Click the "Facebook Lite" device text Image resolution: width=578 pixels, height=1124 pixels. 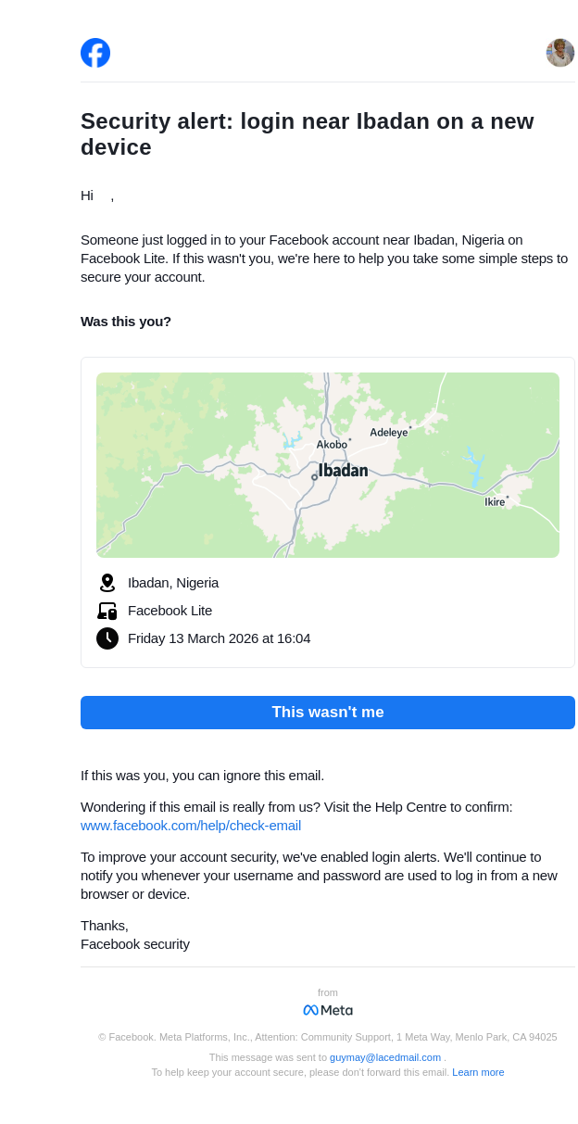tap(170, 611)
